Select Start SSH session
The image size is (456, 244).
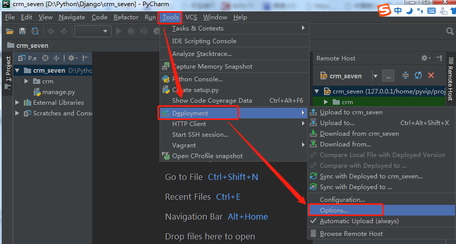tap(234, 135)
